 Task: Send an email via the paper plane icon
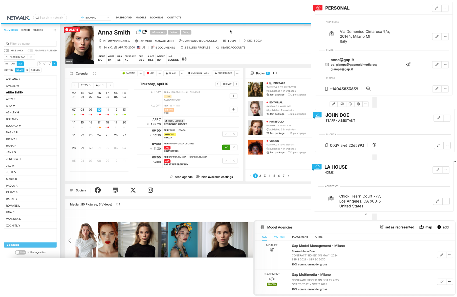[x=408, y=64]
